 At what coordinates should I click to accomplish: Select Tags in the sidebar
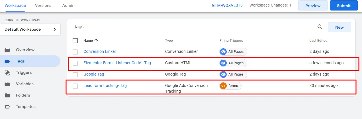(30, 61)
